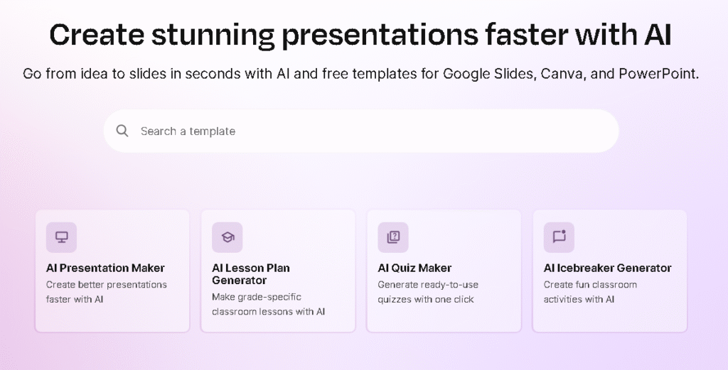This screenshot has width=728, height=370.
Task: Click 'Make grade-specific classroom lessons with AI' description
Action: click(x=269, y=304)
